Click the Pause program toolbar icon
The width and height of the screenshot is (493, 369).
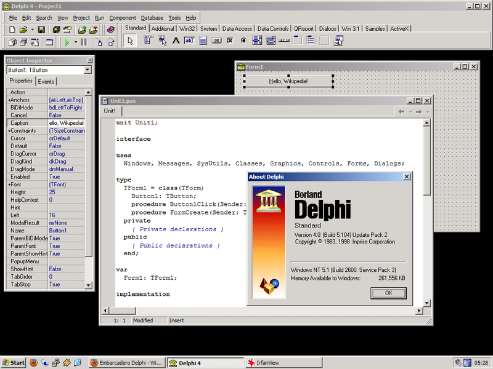(84, 41)
